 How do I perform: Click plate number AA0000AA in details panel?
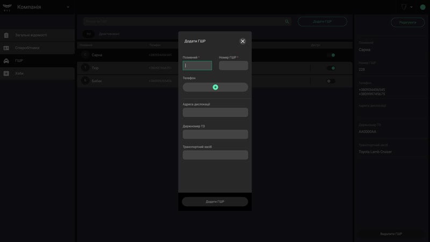(x=367, y=132)
